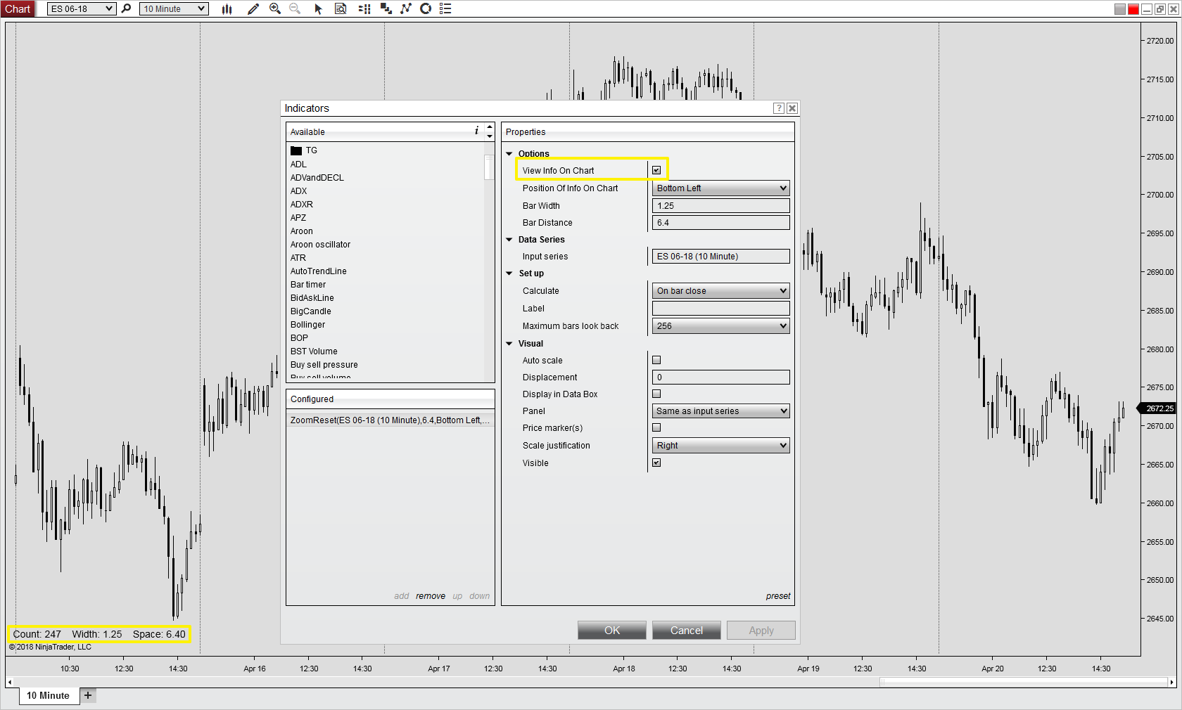Screen dimensions: 1182x710
Task: Click the left arrow of horizontal chart scrollbar
Action: coord(9,682)
